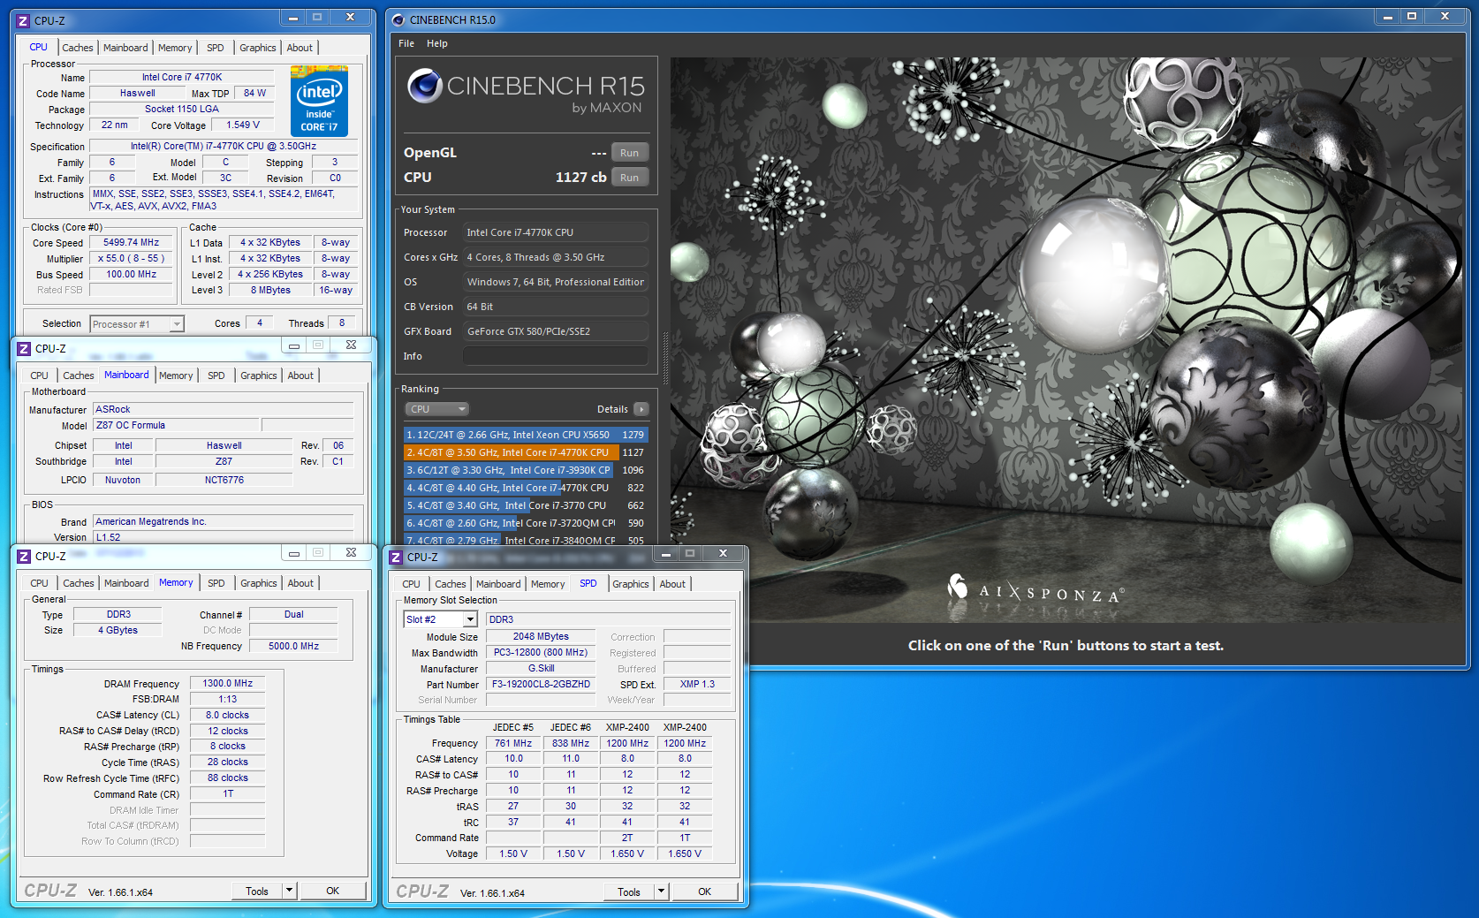Screen dimensions: 1479x918
Task: Open the Cinebench Help menu
Action: 437,43
